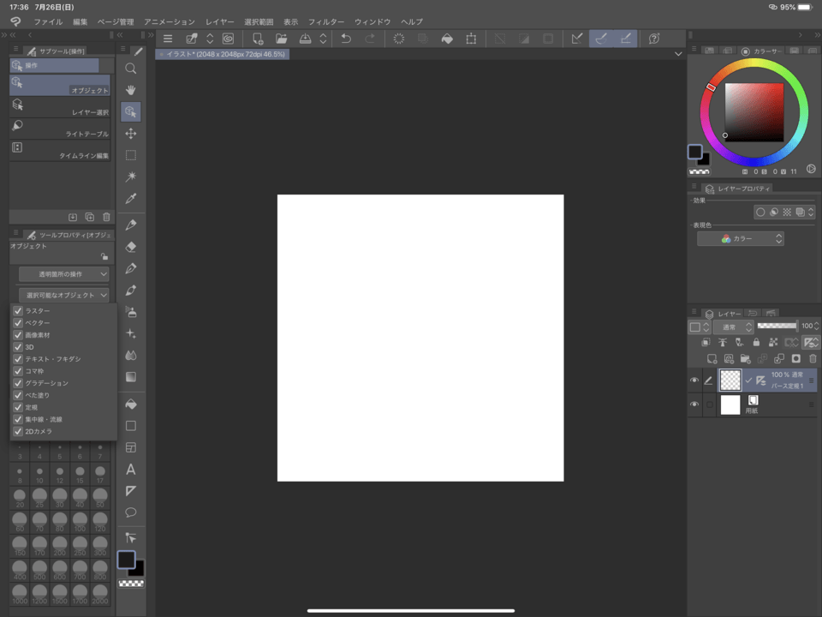Screen dimensions: 822x617
Task: Hide the 用紙 layer with eye icon
Action: tap(694, 404)
